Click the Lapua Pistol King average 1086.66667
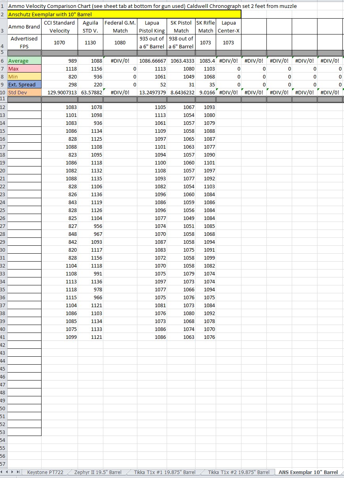 coord(152,61)
